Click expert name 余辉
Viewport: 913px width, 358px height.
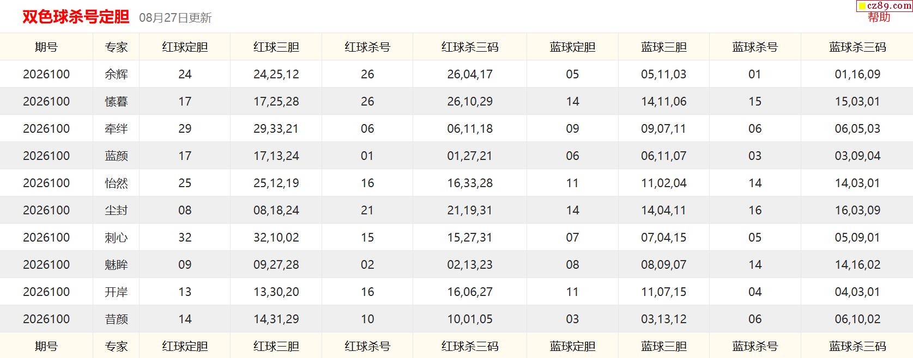[116, 75]
